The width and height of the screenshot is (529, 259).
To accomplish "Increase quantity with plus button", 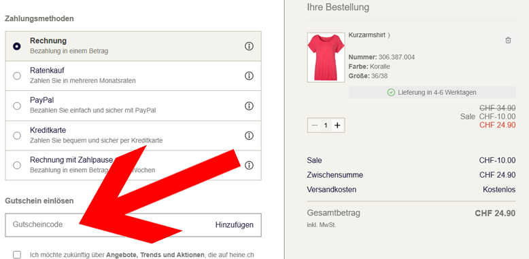I will tap(337, 125).
